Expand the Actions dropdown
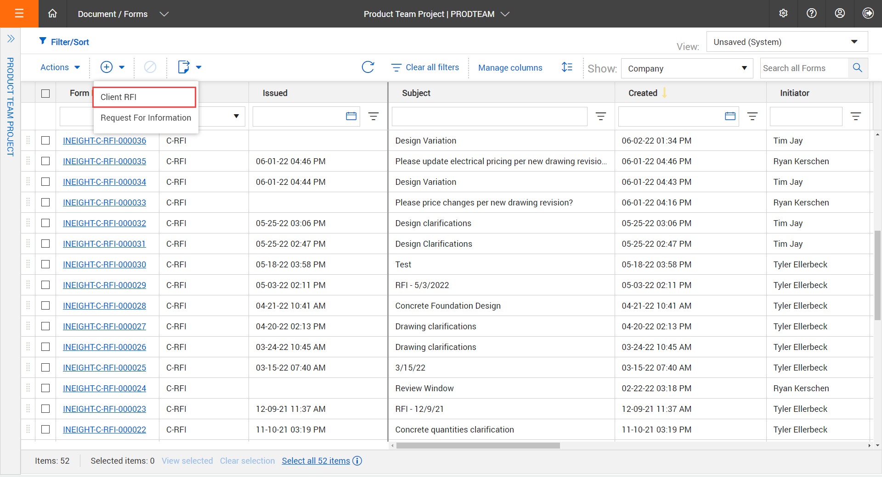 [x=60, y=67]
